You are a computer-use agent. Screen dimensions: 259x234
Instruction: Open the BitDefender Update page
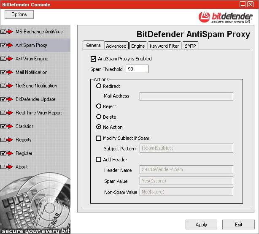[35, 99]
